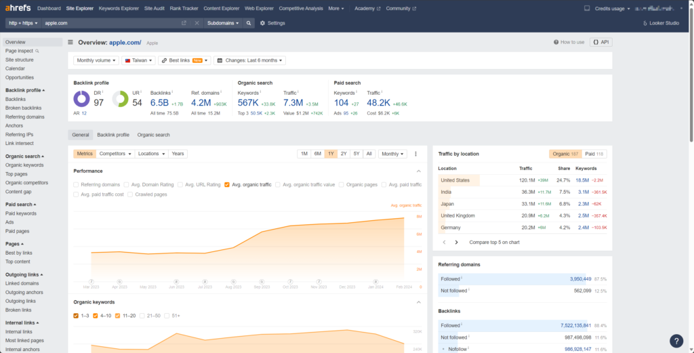The image size is (694, 353).
Task: Click the Jun 2023 chart event marker
Action: pos(176,281)
